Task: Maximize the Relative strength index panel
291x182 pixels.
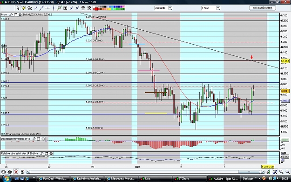Action: (x=47, y=154)
